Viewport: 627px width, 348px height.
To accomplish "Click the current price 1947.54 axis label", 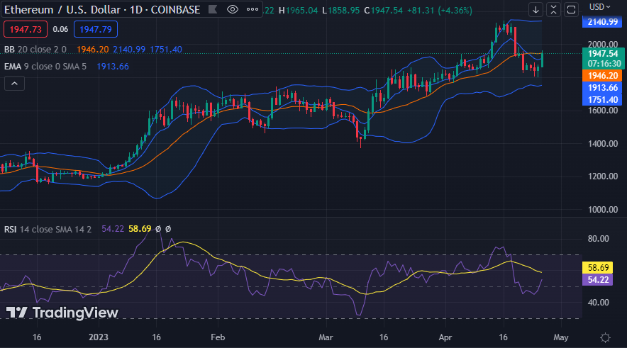I will (x=602, y=54).
